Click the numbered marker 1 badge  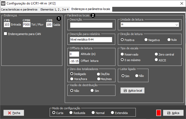point(59,18)
